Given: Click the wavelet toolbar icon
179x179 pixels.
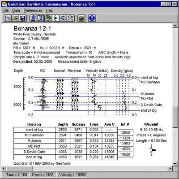Looking at the screenshot, I should pyautogui.click(x=55, y=18).
